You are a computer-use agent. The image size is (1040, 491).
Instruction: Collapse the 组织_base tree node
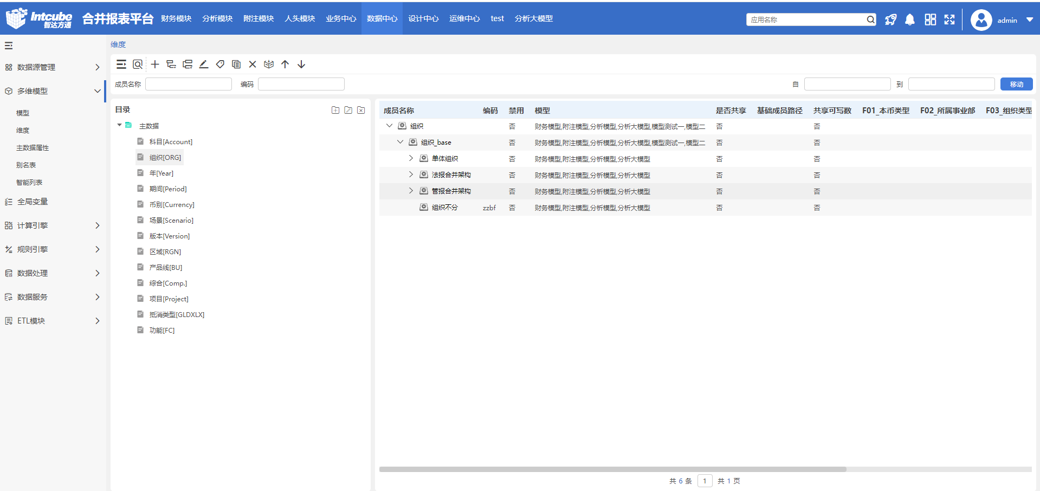(400, 142)
